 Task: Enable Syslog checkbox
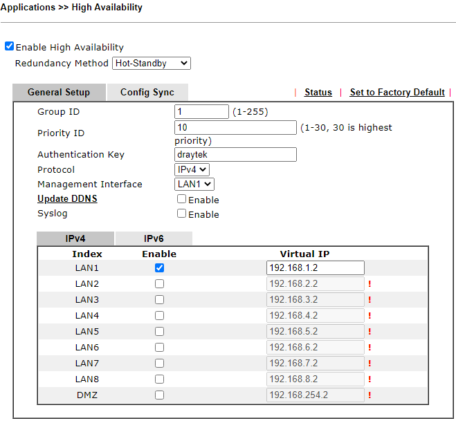pos(181,214)
